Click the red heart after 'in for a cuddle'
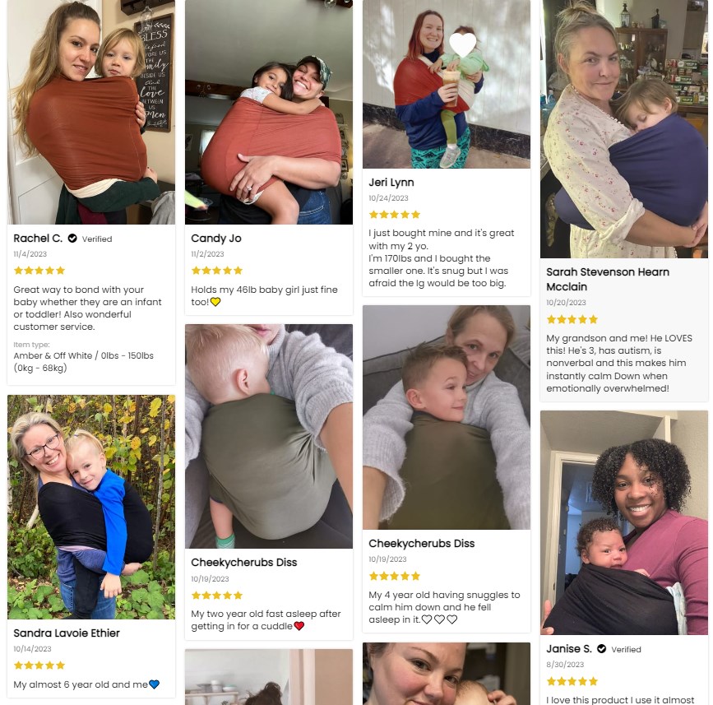 pyautogui.click(x=299, y=626)
